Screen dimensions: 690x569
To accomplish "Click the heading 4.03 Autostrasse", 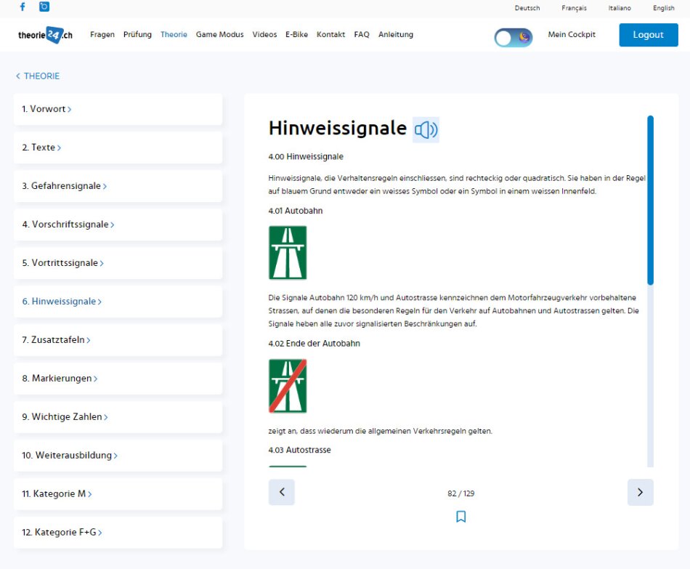I will 300,450.
